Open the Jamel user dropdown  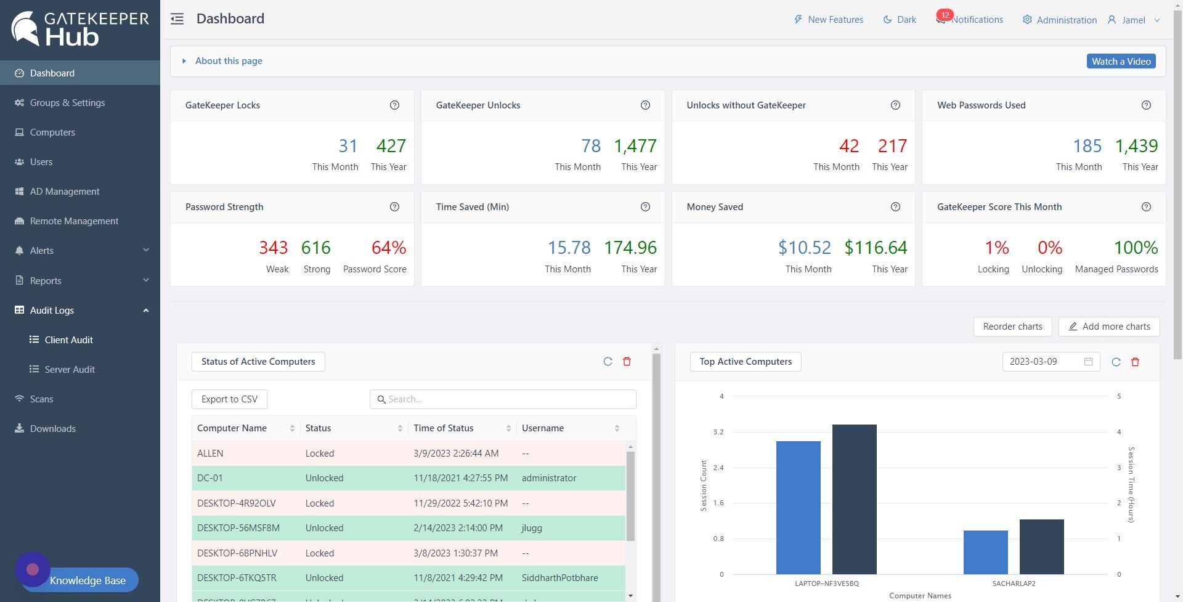(x=1134, y=20)
